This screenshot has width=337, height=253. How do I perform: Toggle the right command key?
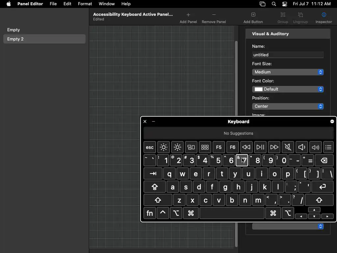click(x=273, y=213)
